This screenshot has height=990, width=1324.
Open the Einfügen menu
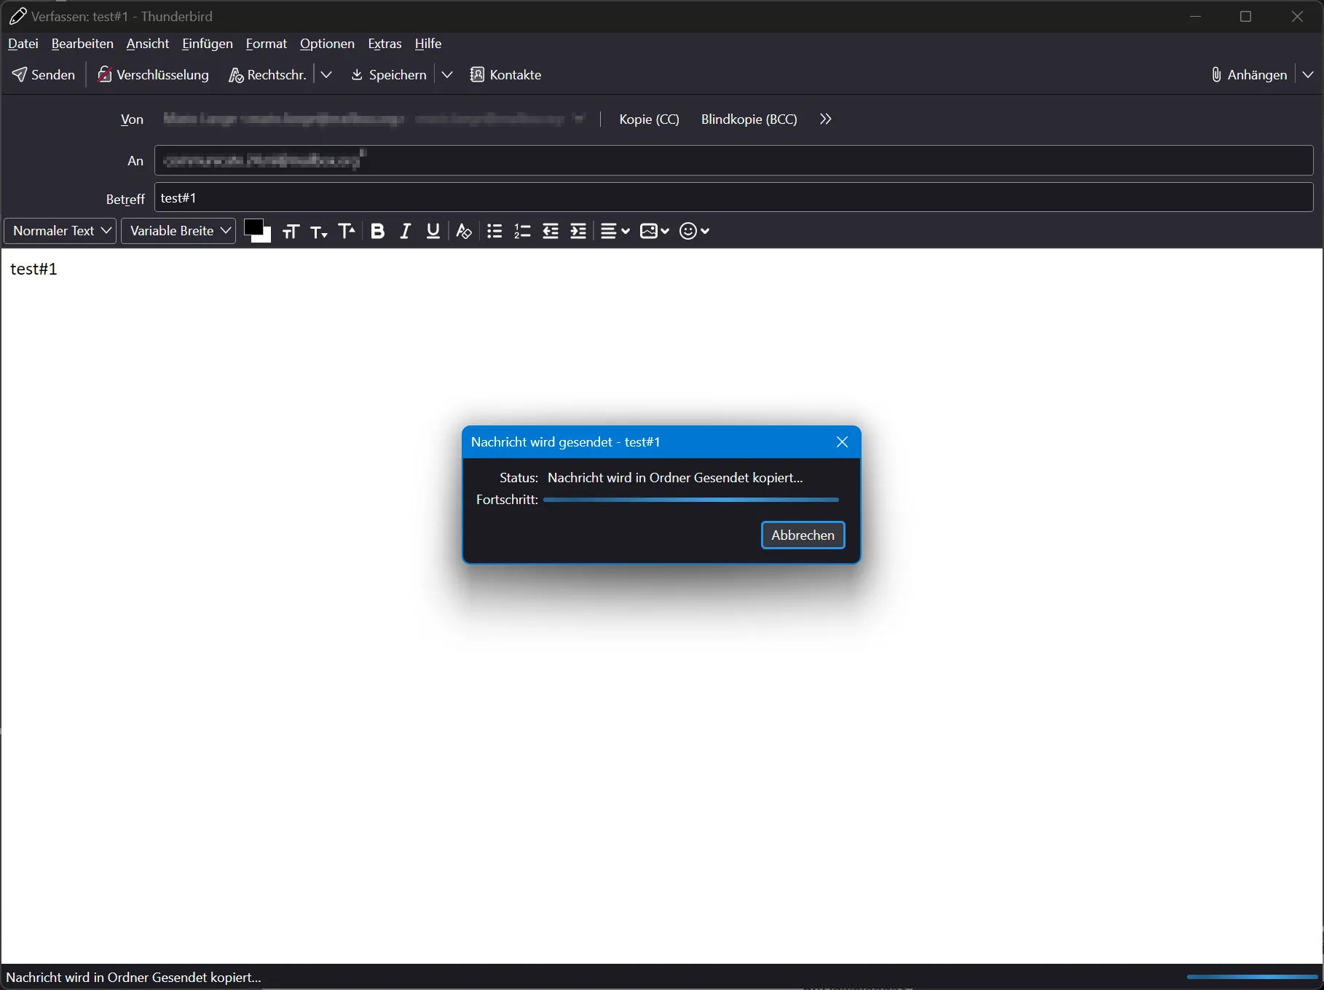coord(208,44)
